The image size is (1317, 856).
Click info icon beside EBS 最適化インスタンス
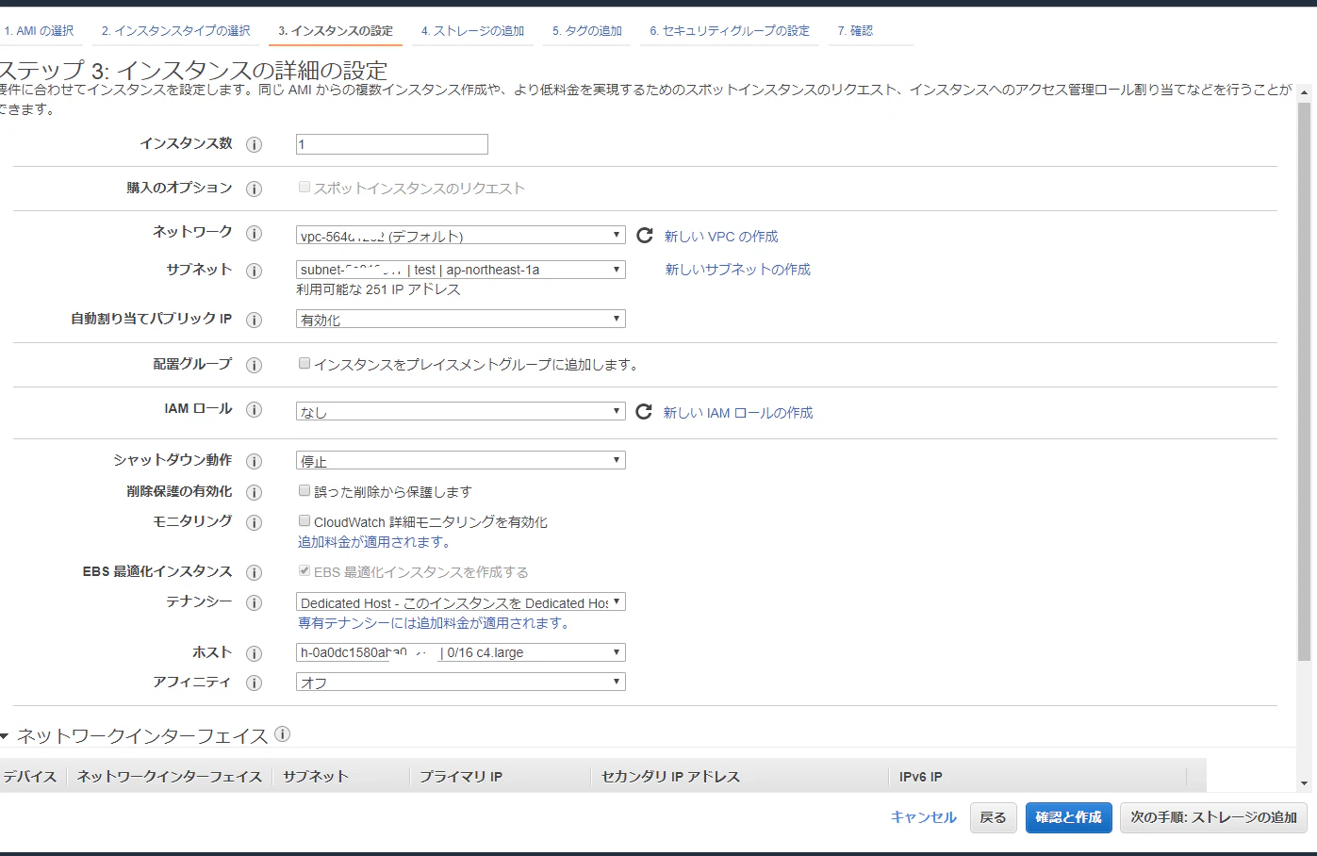[254, 572]
